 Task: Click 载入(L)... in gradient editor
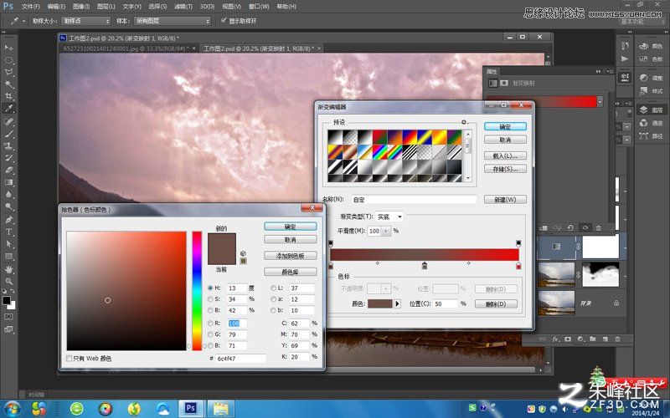click(x=505, y=155)
